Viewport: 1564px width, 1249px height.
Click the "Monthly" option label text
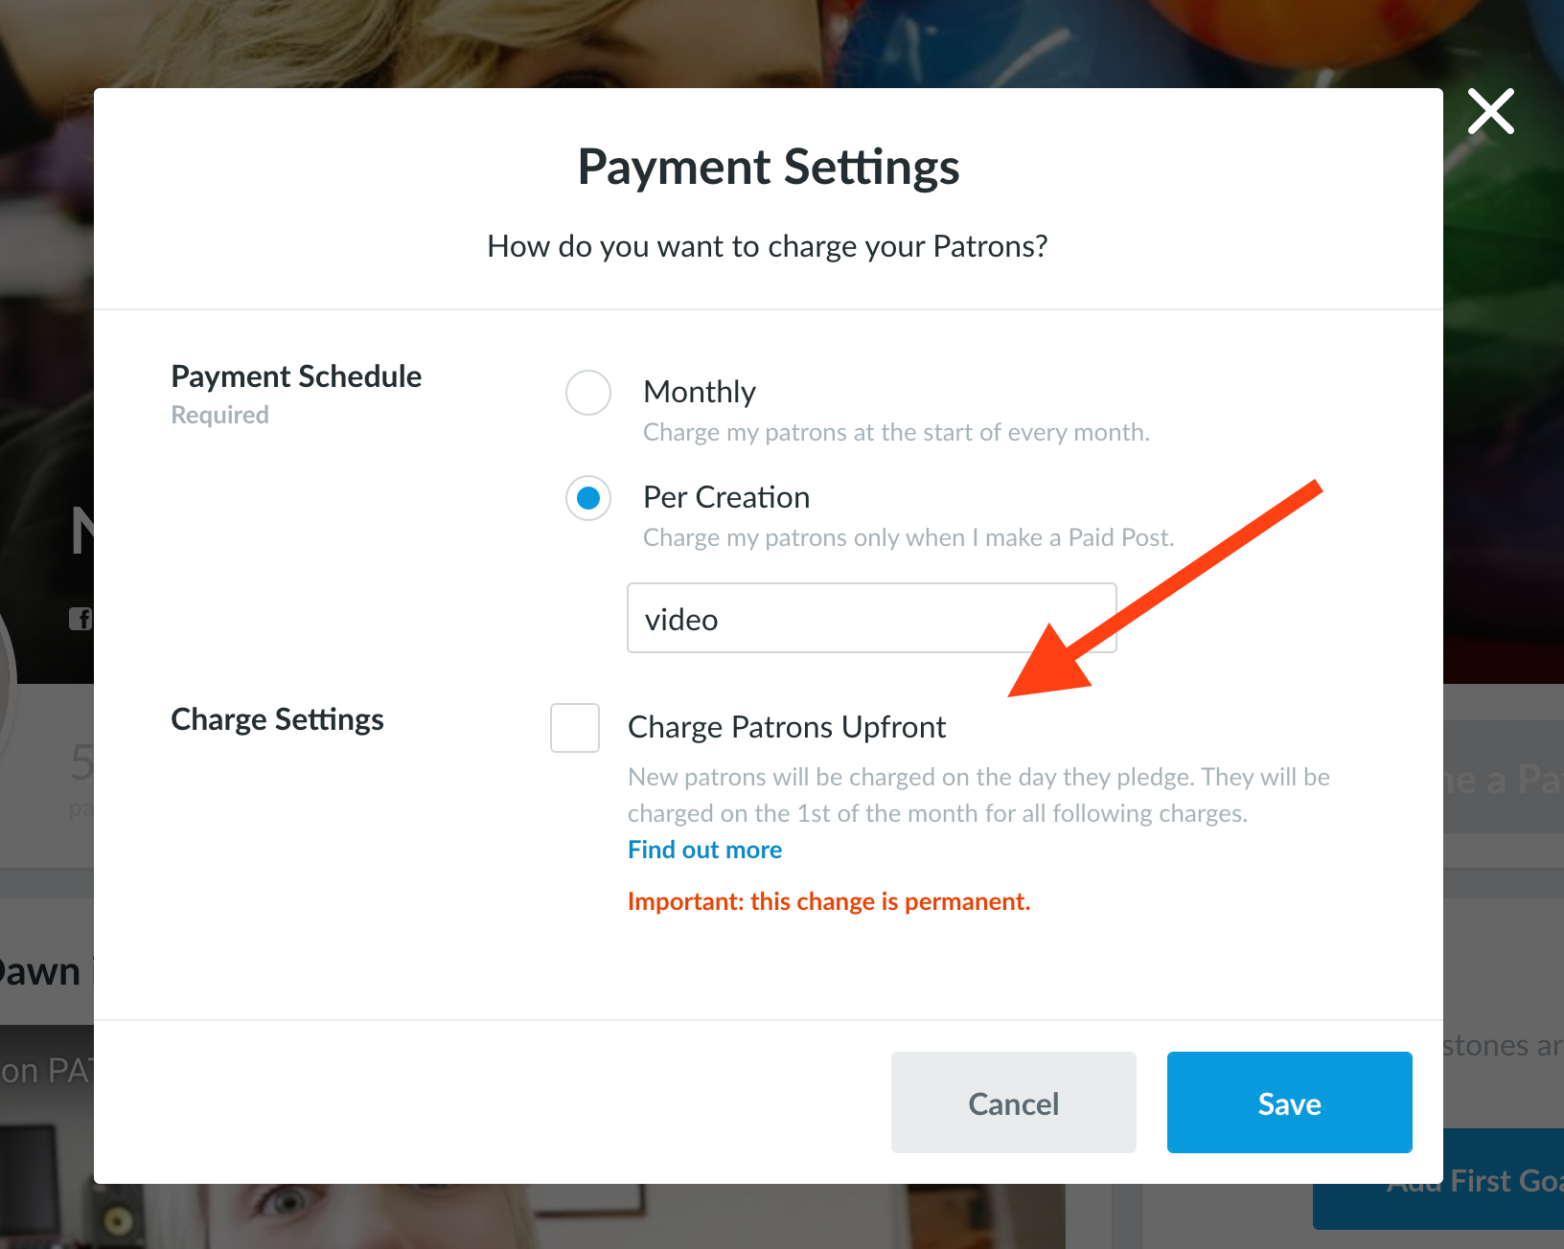point(700,392)
